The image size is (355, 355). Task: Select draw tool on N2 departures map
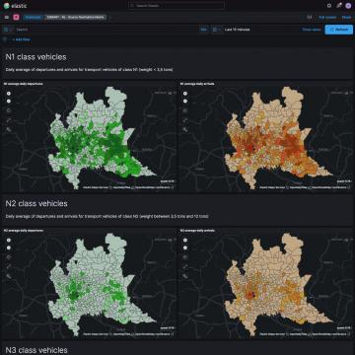pos(9,276)
